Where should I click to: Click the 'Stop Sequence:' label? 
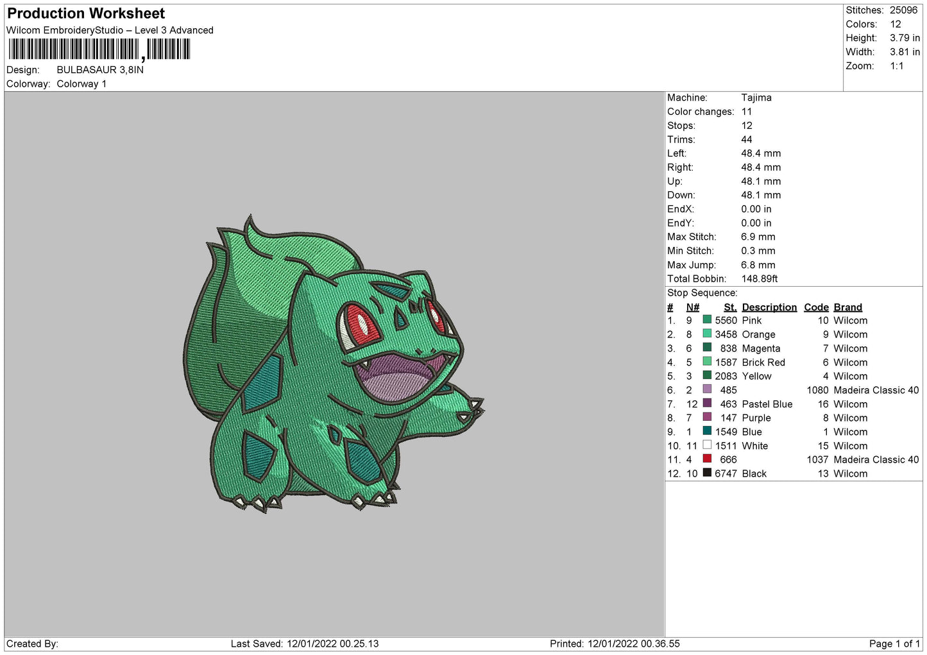(702, 293)
